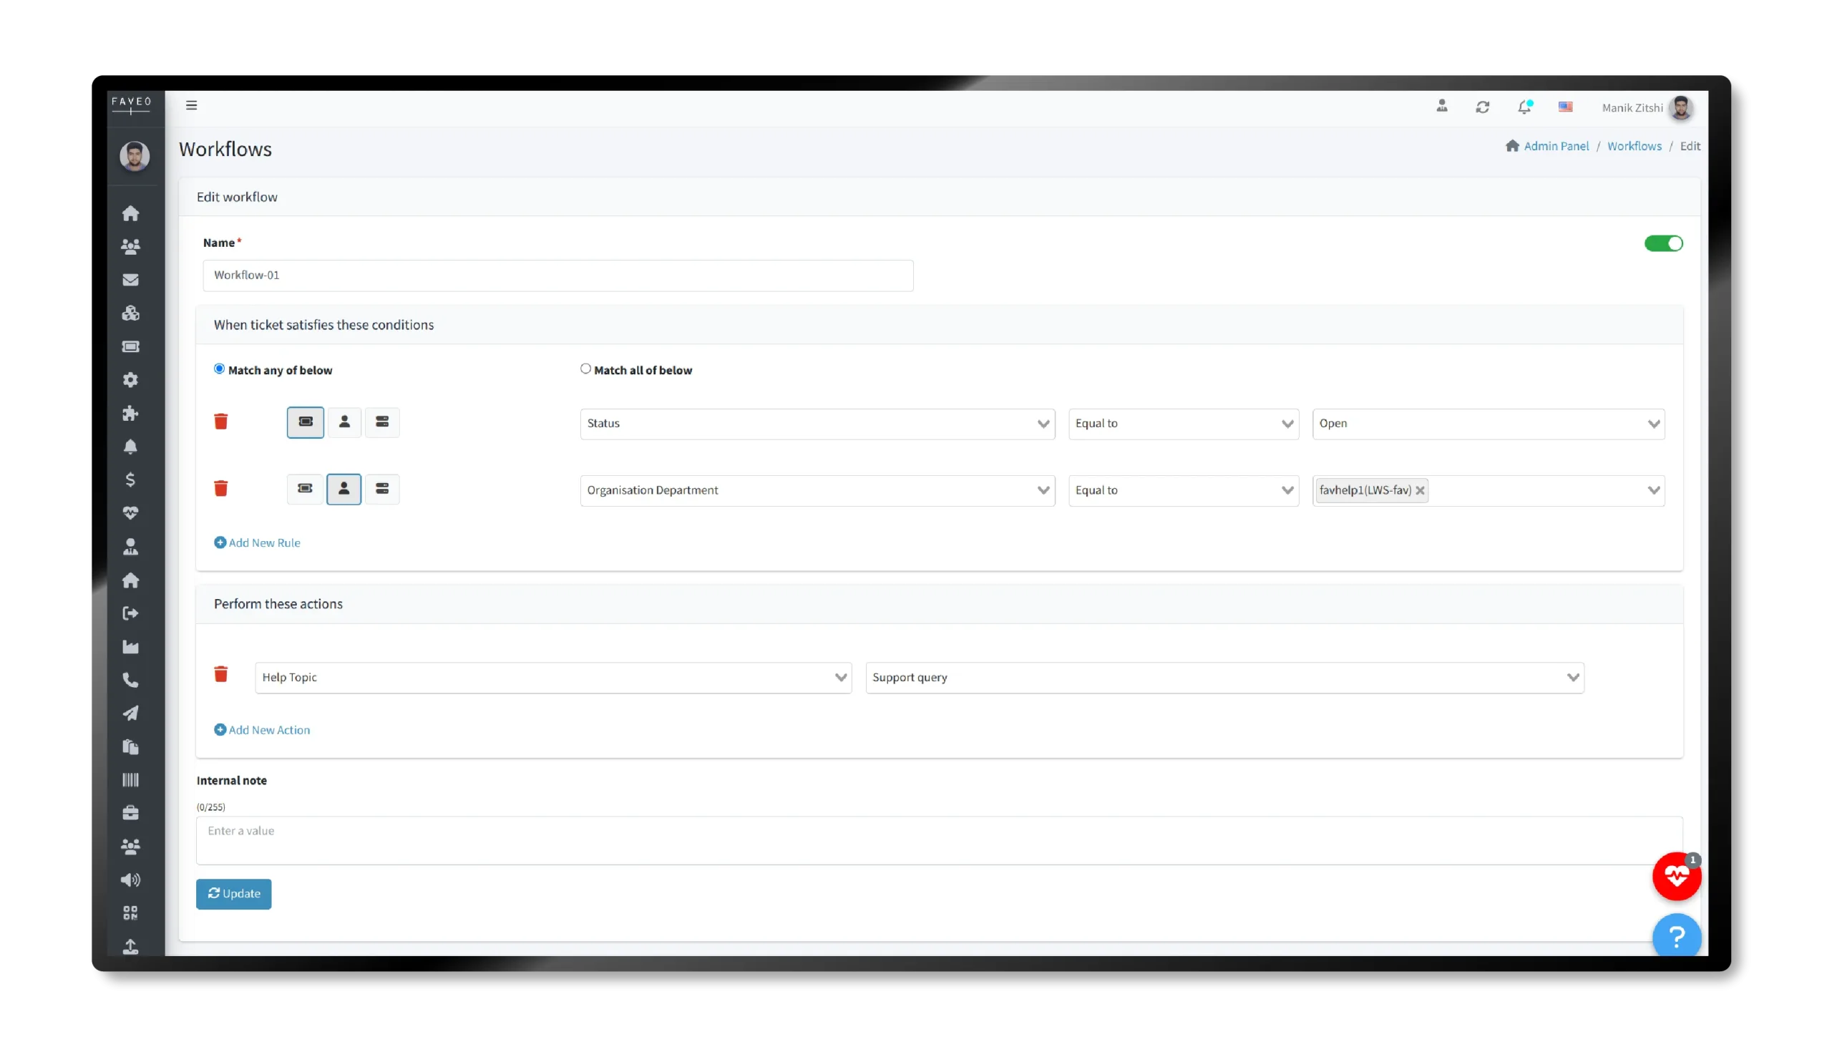
Task: Open the language flag selector
Action: 1566,107
